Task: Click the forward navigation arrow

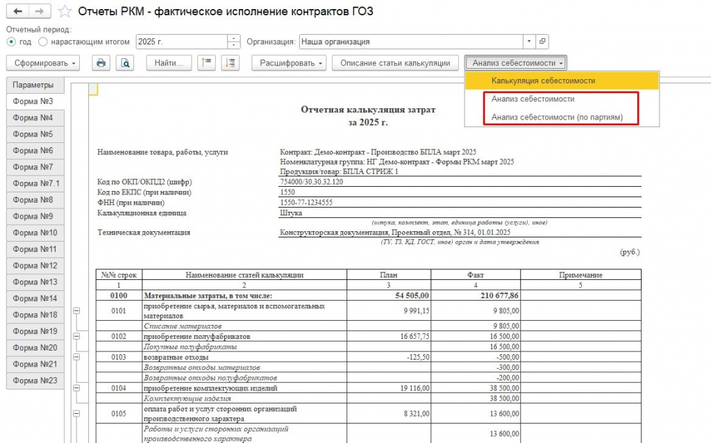Action: [x=40, y=11]
